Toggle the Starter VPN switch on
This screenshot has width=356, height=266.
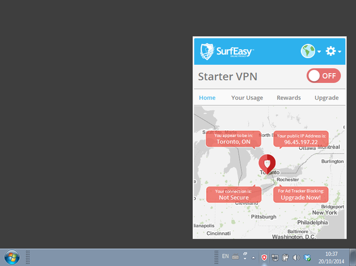click(x=323, y=76)
